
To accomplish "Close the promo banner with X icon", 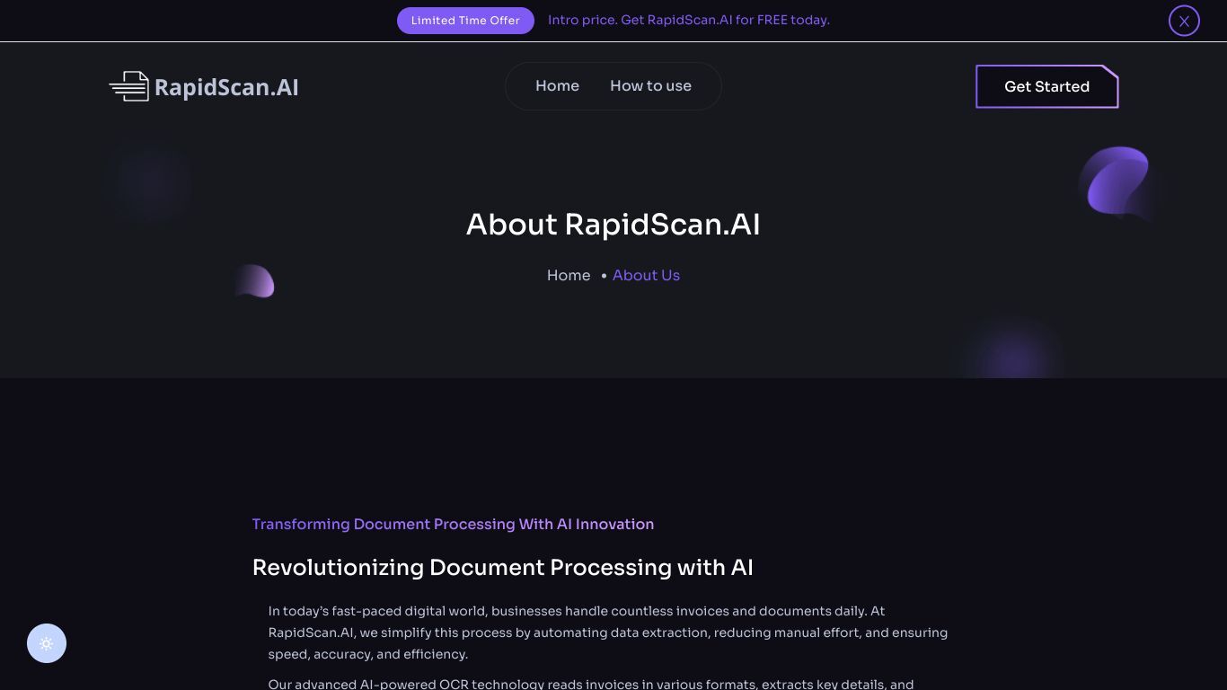I will point(1184,21).
